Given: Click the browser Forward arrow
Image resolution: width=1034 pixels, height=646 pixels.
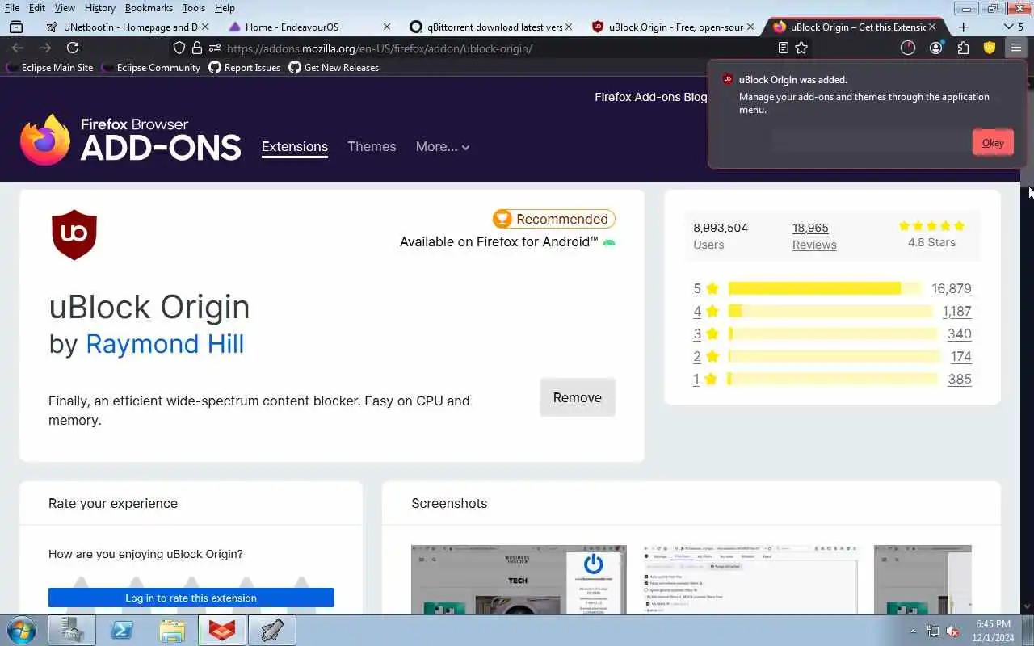Looking at the screenshot, I should (x=45, y=48).
